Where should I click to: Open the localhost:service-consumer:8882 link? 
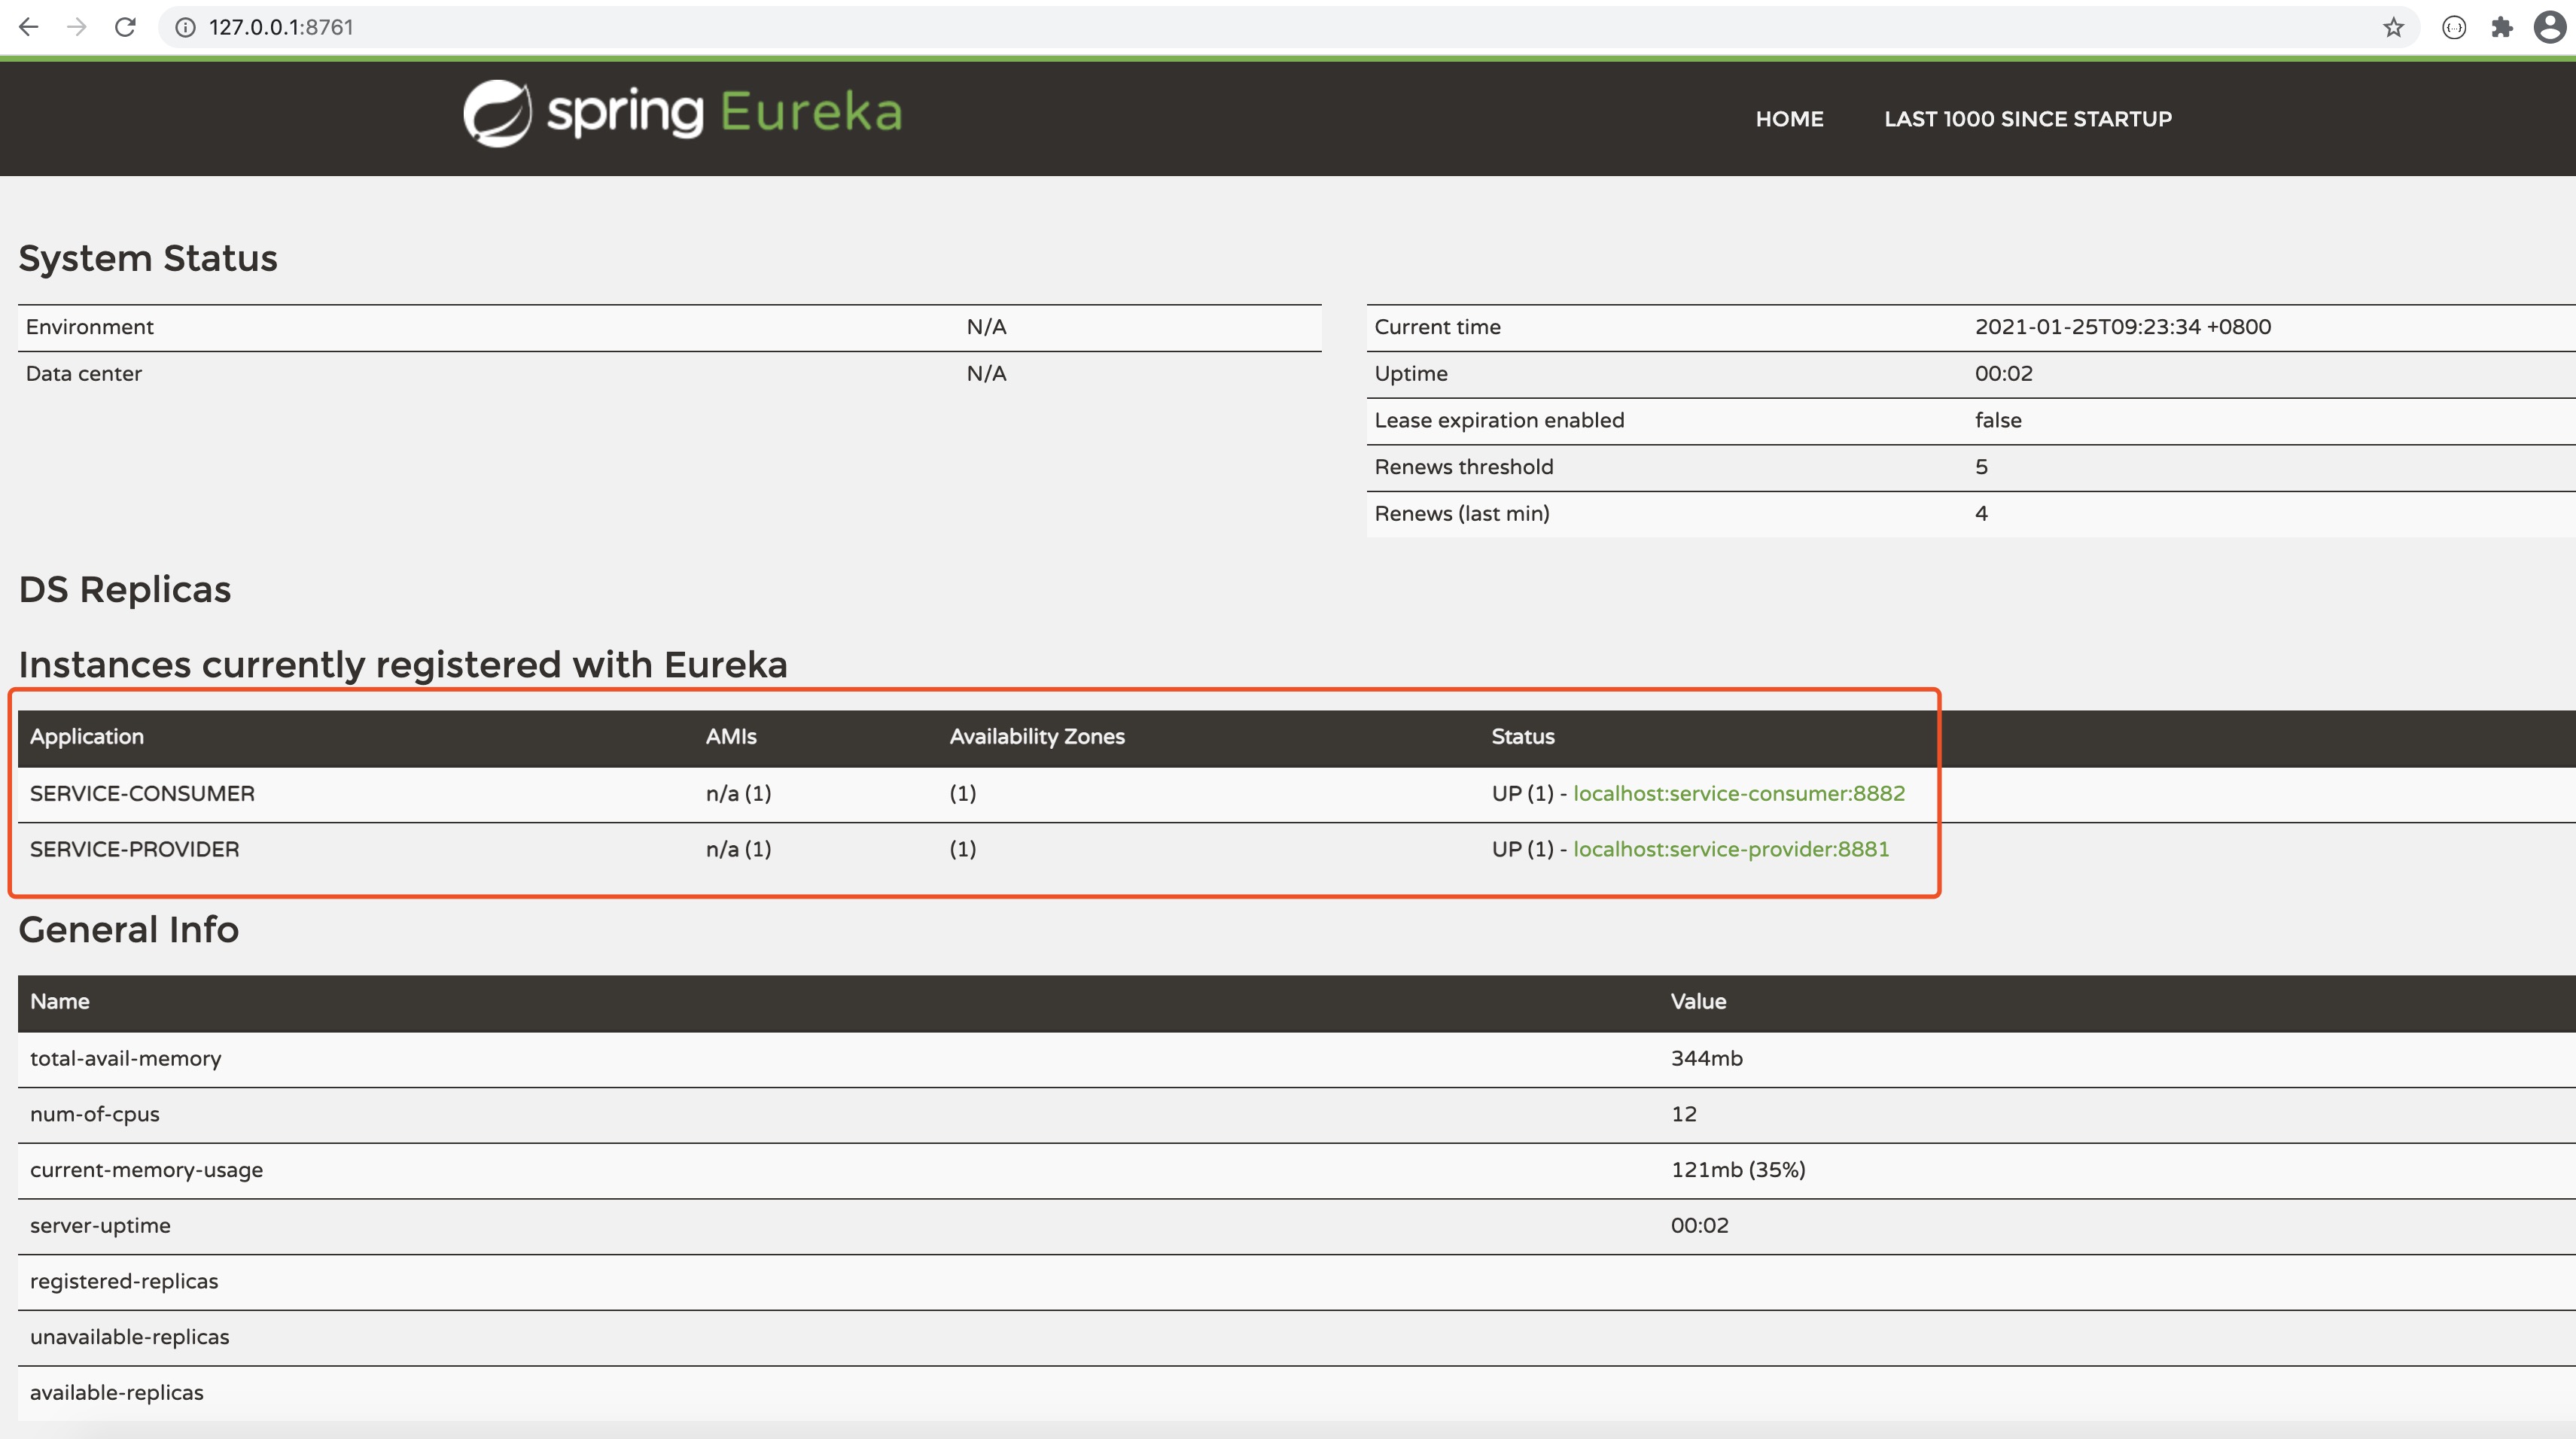coord(1738,793)
